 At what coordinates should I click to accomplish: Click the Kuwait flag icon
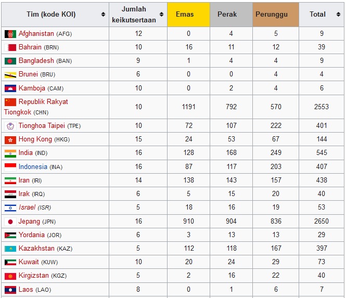(10, 262)
